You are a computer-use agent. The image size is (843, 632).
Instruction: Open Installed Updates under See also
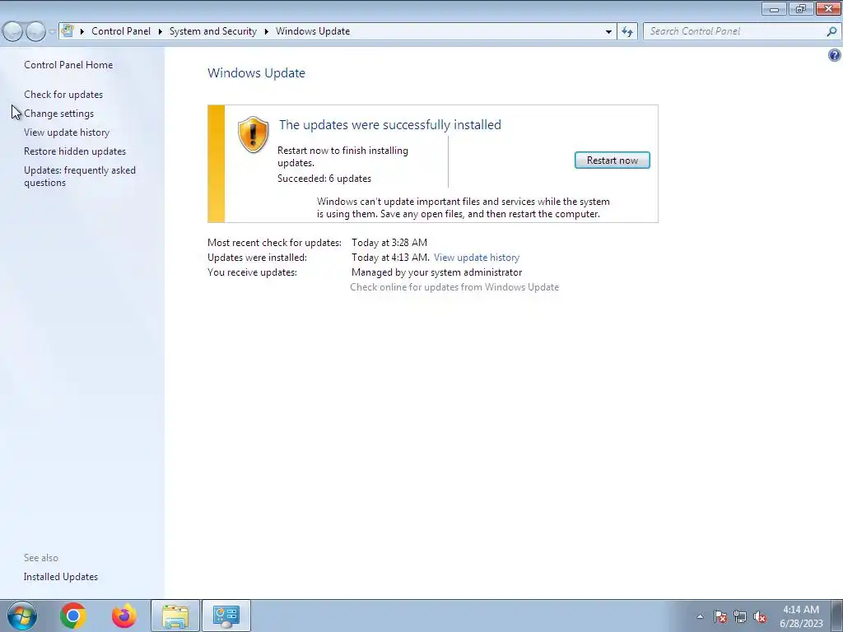coord(61,577)
